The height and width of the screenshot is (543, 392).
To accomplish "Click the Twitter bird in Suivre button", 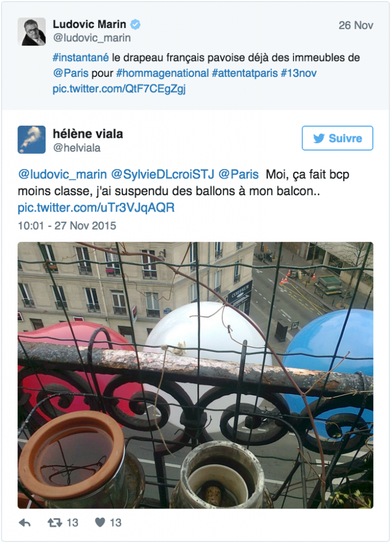I will coord(319,138).
